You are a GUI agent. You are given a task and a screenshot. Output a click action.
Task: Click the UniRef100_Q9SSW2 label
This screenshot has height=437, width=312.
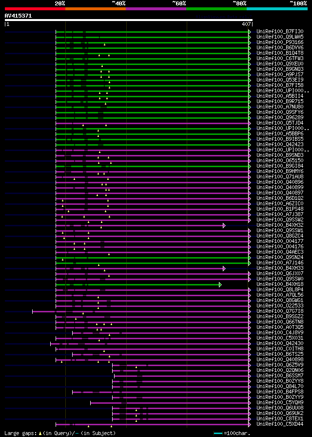tap(280, 220)
